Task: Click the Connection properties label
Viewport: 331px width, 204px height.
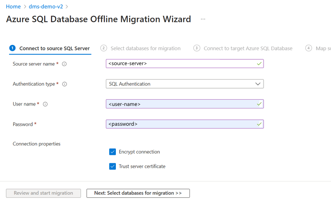Action: [36, 144]
